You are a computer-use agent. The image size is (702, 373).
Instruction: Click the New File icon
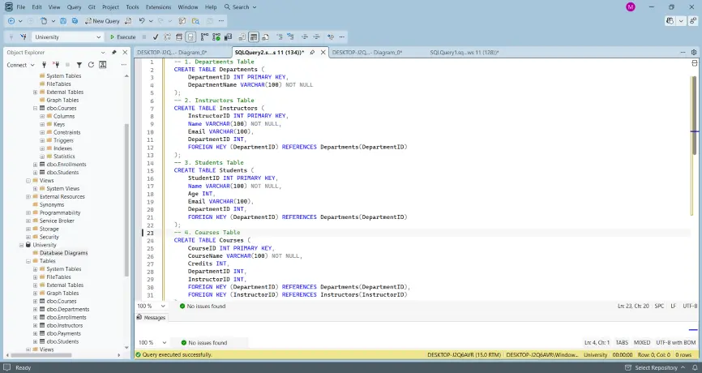pos(44,21)
